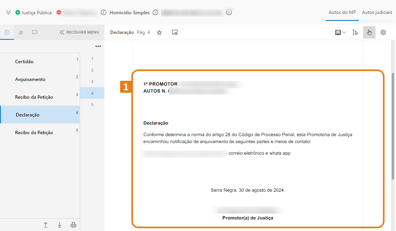Open the page layout dropdown
Image resolution: width=396 pixels, height=231 pixels.
click(340, 32)
